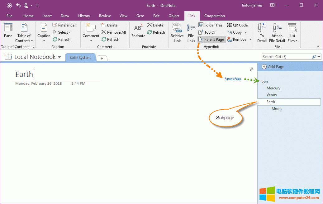Click the Folder Tree icon
This screenshot has height=204, width=323.
coord(201,25)
